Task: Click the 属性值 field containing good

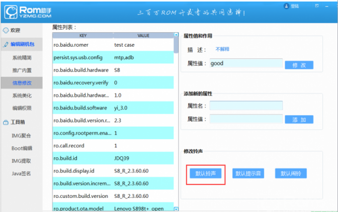Action: [246, 63]
